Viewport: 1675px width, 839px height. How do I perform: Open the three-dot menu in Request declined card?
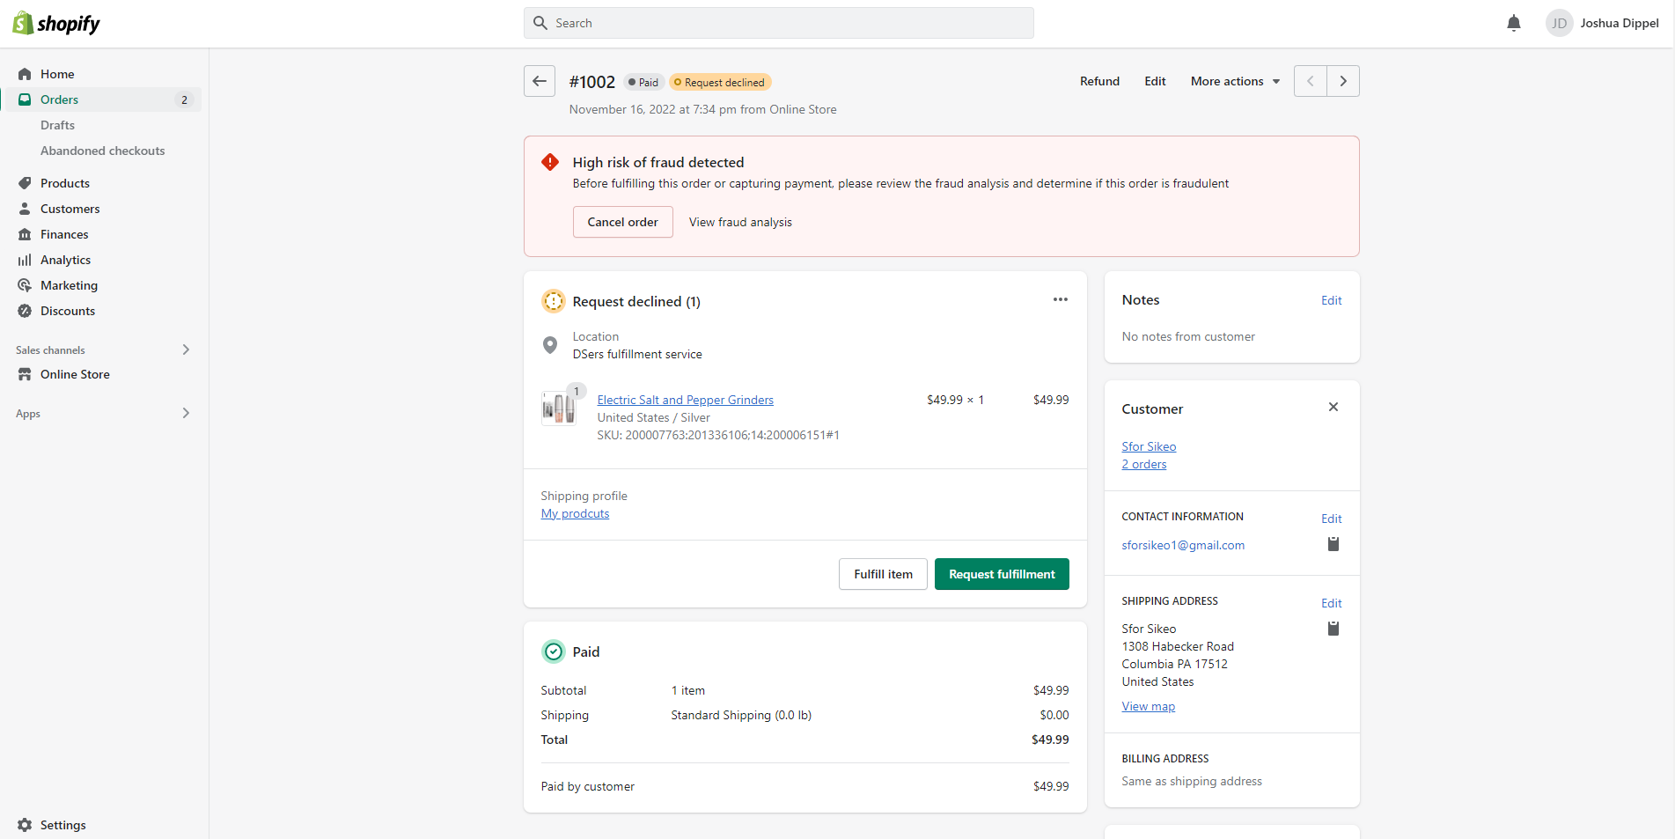coord(1060,299)
